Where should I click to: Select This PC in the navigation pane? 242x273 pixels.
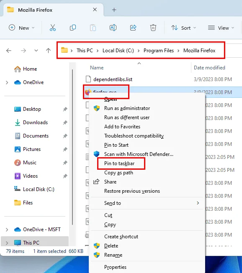pyautogui.click(x=27, y=243)
